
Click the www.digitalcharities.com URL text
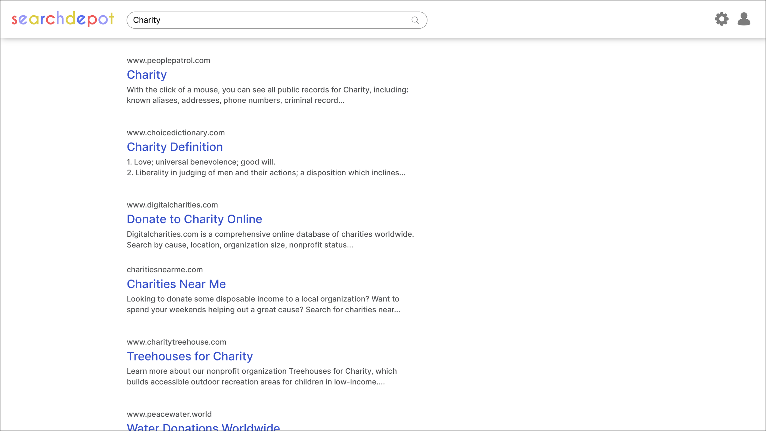pyautogui.click(x=172, y=205)
